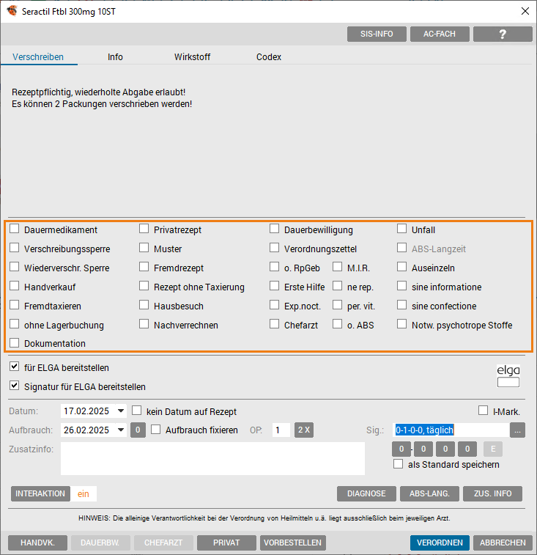
Task: Check the Dauerbewilligung option
Action: tap(274, 229)
